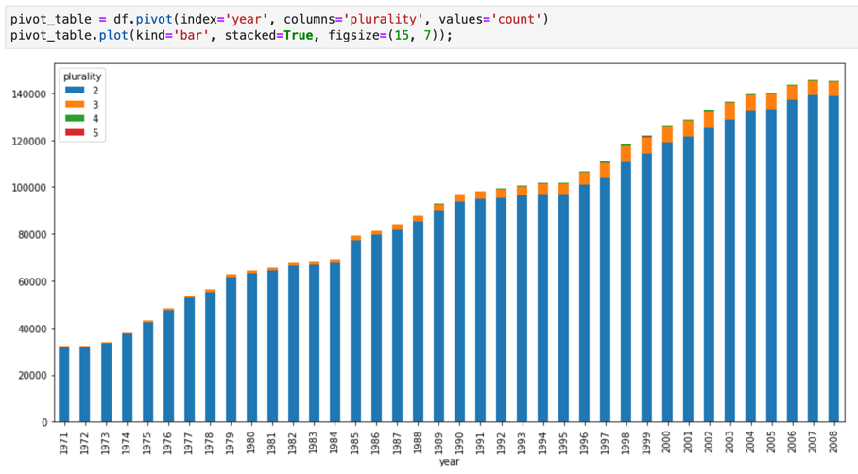Click the blue legend swatch for plurality 2

[73, 91]
